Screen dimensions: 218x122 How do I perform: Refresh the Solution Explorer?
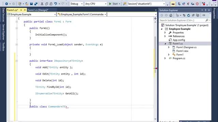188,15
